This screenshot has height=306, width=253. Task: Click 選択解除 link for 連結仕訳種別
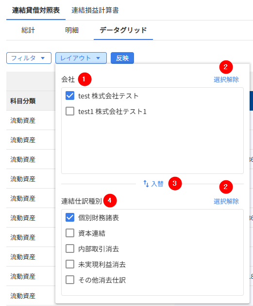point(226,201)
